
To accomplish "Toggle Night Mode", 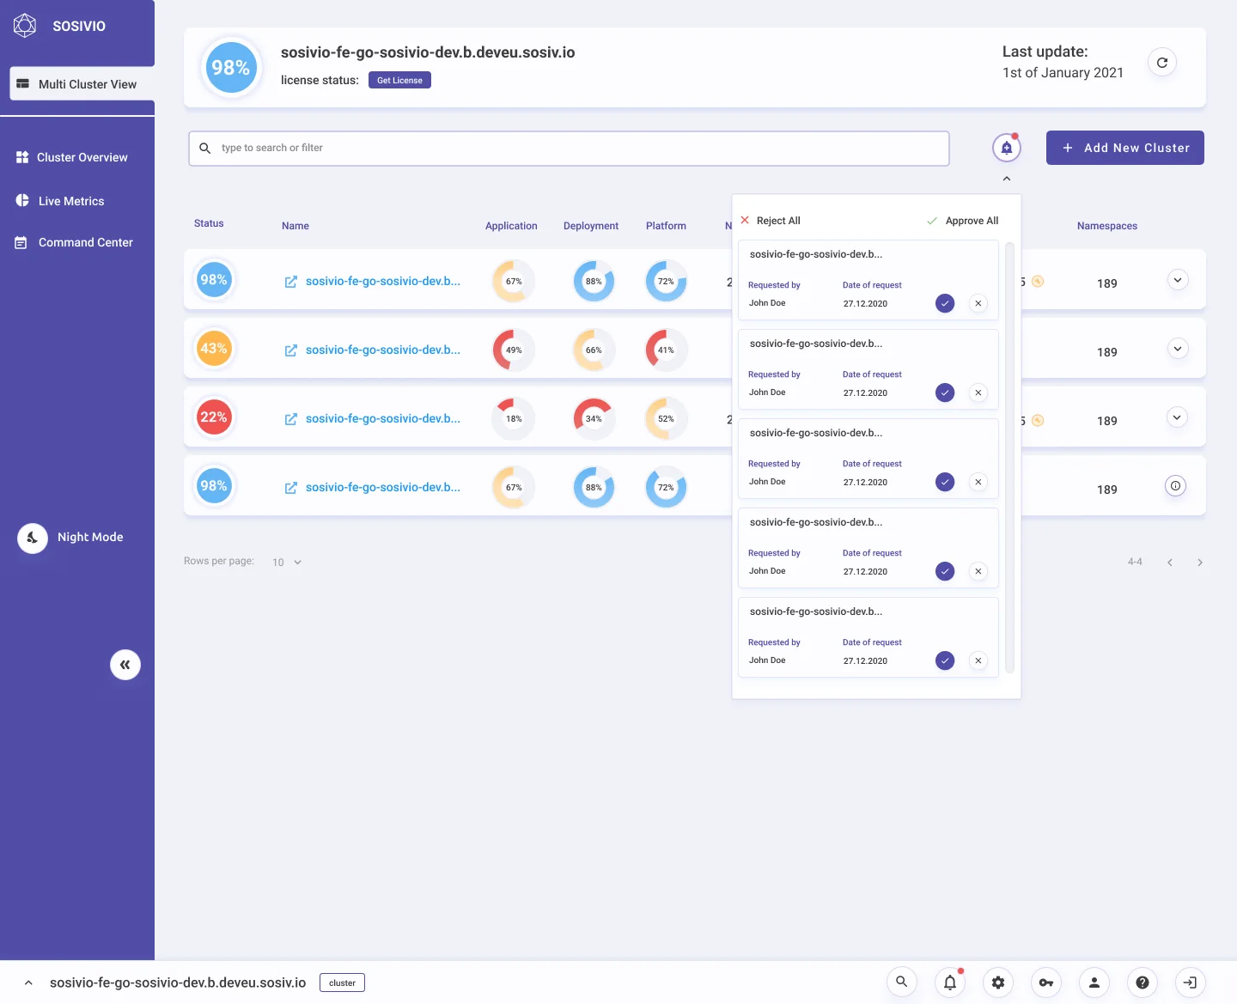I will [70, 538].
